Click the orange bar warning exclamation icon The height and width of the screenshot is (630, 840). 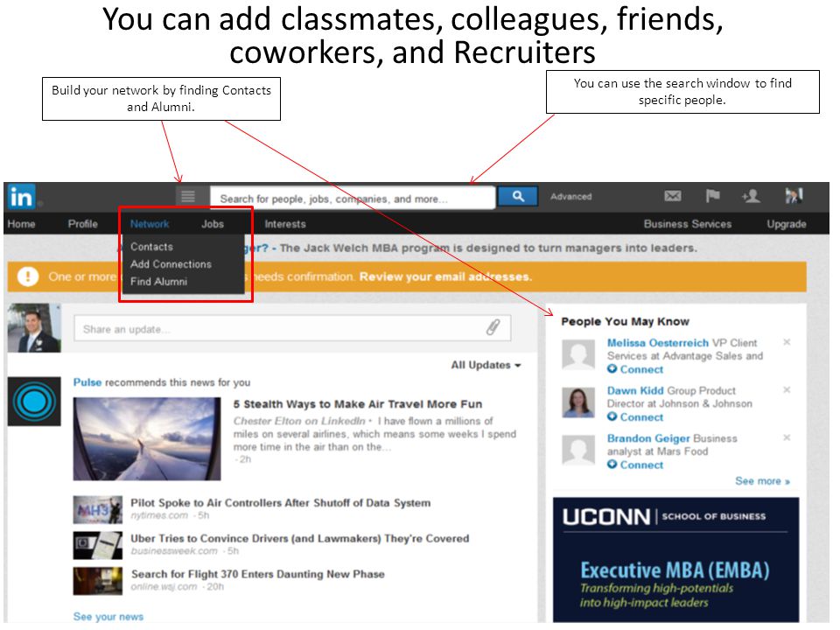click(x=28, y=276)
